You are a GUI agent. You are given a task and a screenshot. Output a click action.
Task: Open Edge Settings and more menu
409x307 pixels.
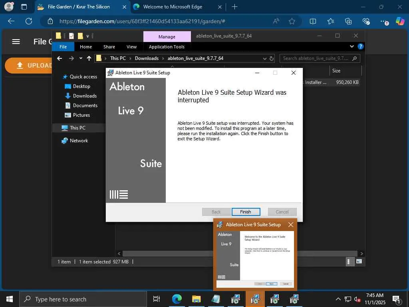coord(384,21)
